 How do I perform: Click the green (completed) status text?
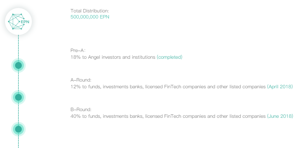point(170,57)
